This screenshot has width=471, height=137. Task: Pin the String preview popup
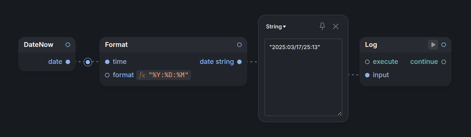point(322,26)
